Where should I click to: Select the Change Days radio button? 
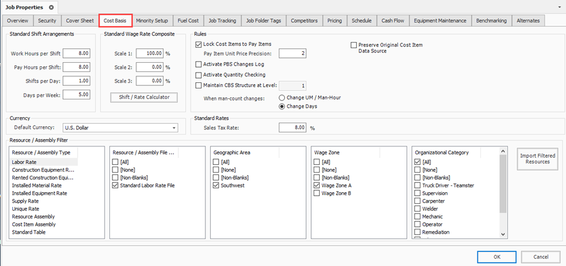(x=282, y=107)
